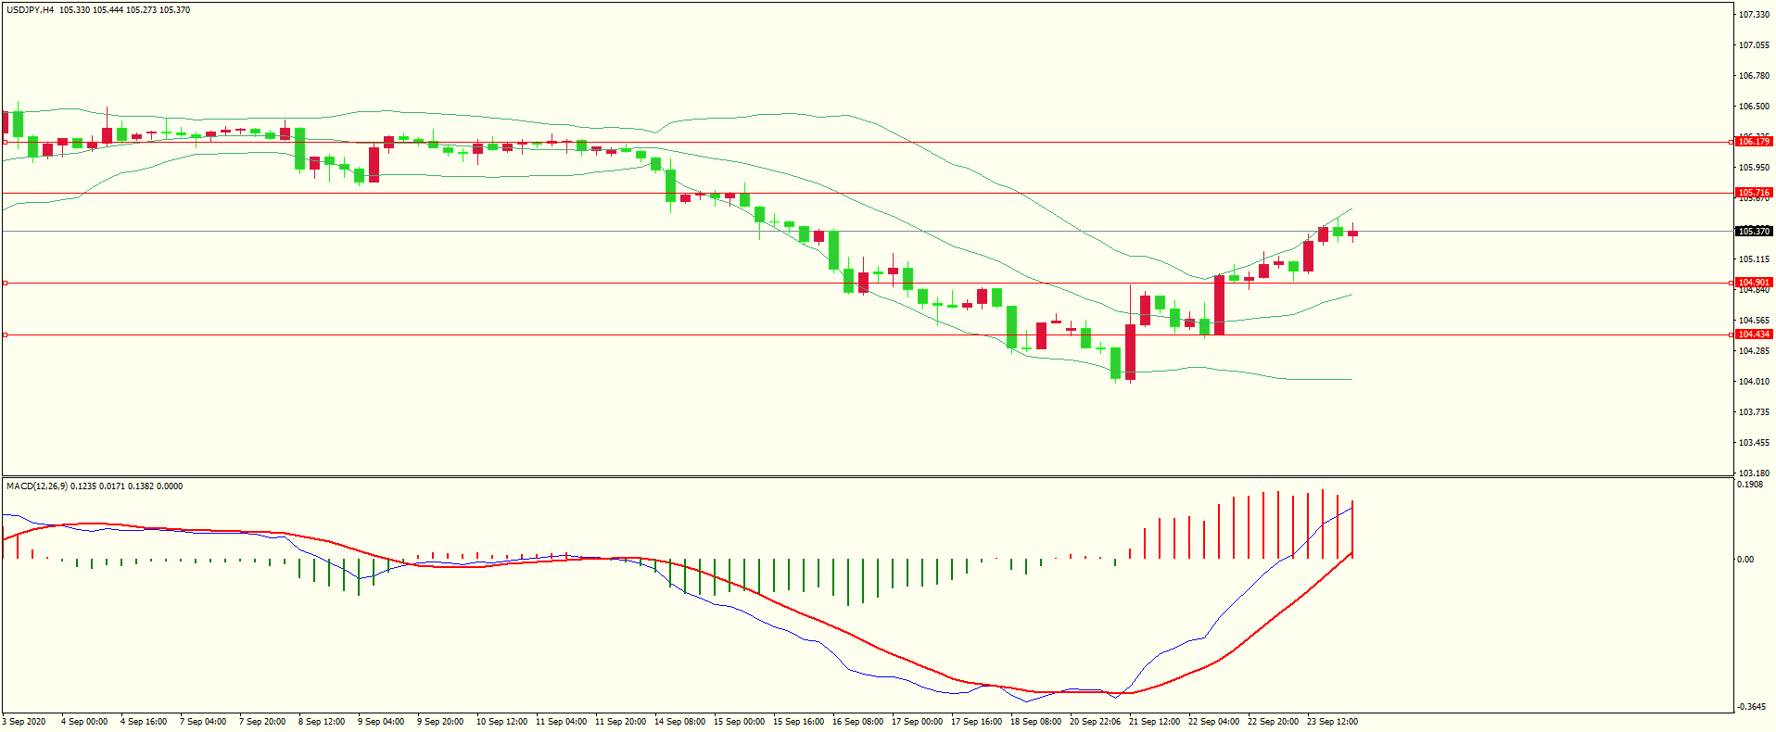Click the 3 Sep 2020 time label
The image size is (1776, 732).
24,722
